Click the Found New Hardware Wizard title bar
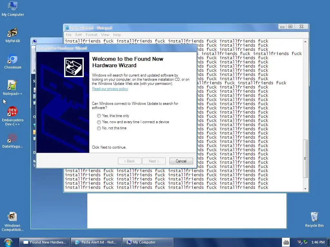The height and width of the screenshot is (247, 330). tap(117, 48)
